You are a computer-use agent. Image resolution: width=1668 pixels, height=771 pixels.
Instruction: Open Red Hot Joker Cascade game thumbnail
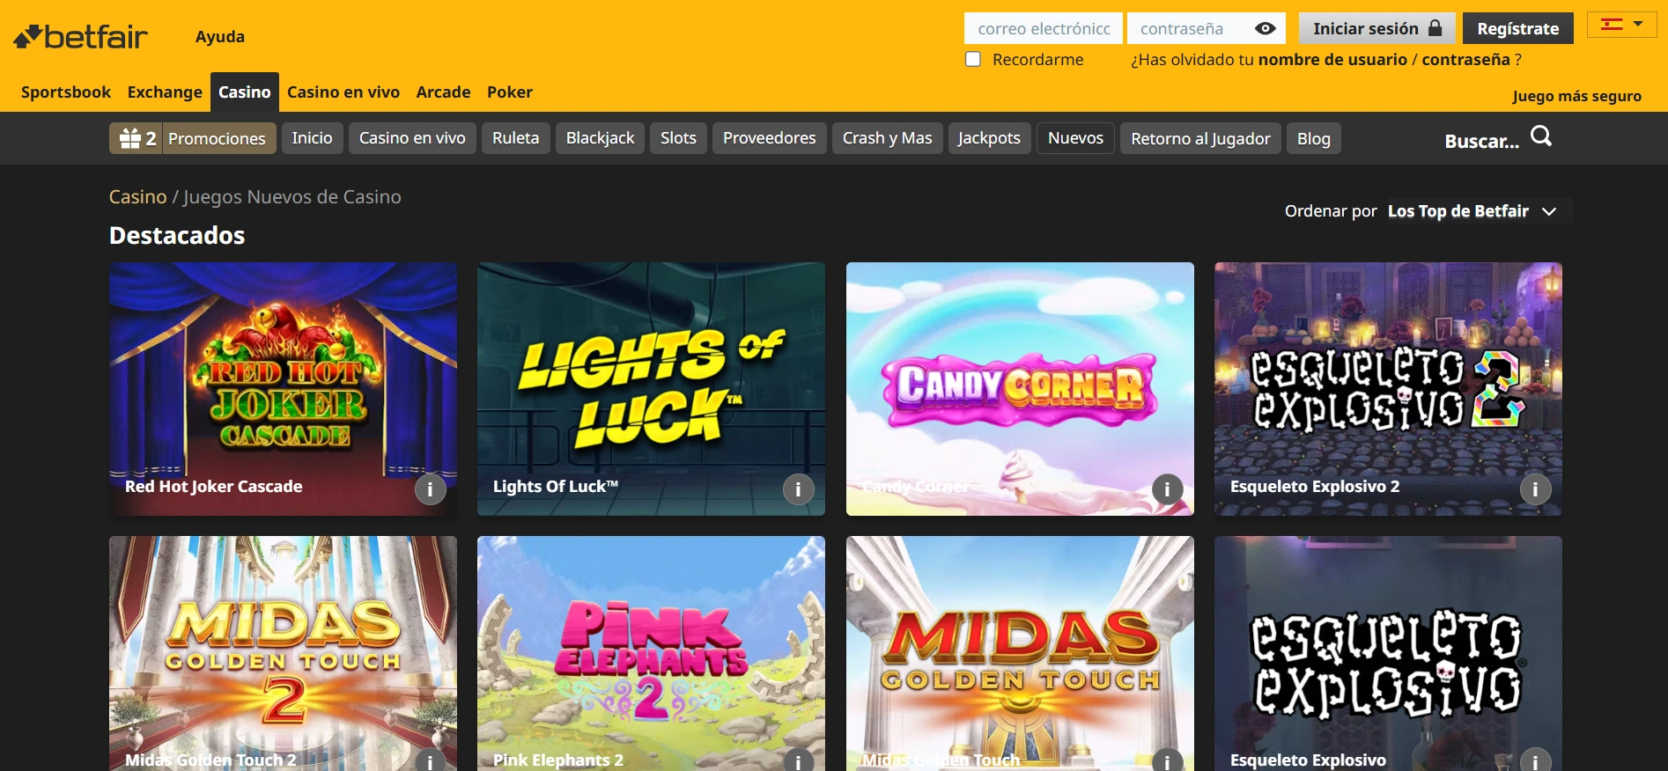pos(283,389)
